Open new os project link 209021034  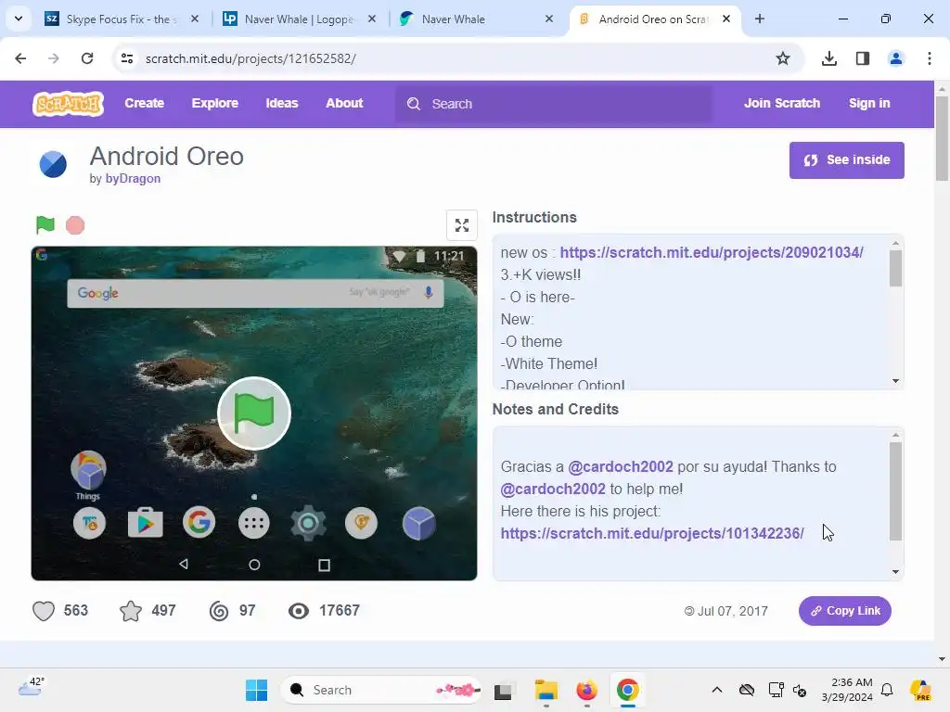(x=712, y=252)
